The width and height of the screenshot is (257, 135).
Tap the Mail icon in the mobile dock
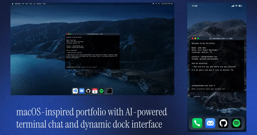tap(210, 123)
